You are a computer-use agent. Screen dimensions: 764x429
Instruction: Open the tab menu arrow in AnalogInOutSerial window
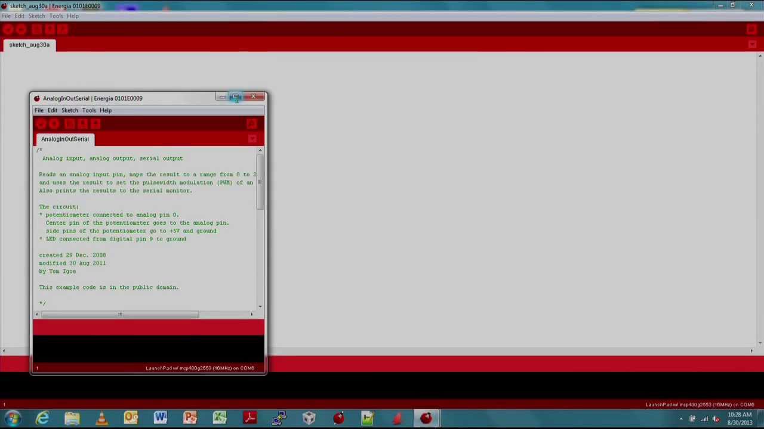tap(252, 139)
